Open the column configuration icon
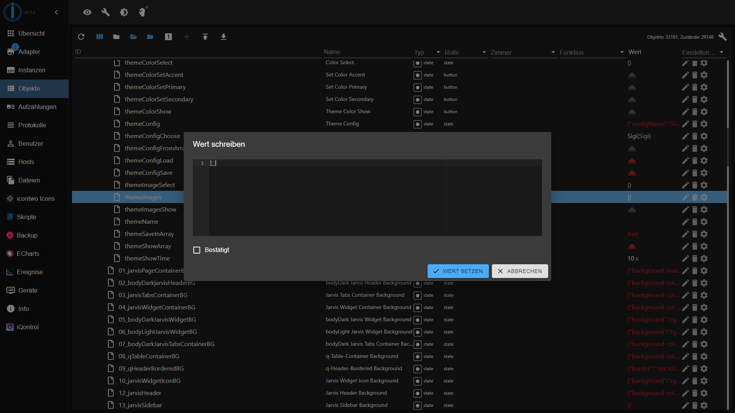The height and width of the screenshot is (413, 735). (x=100, y=37)
